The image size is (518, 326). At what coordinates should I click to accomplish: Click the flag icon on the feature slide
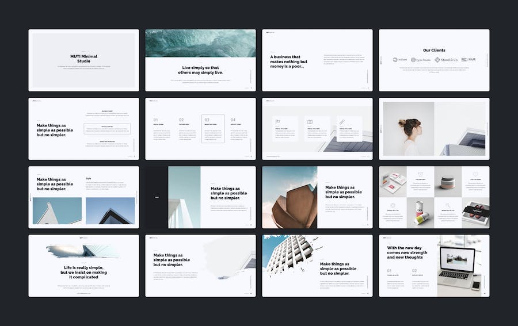tap(278, 122)
